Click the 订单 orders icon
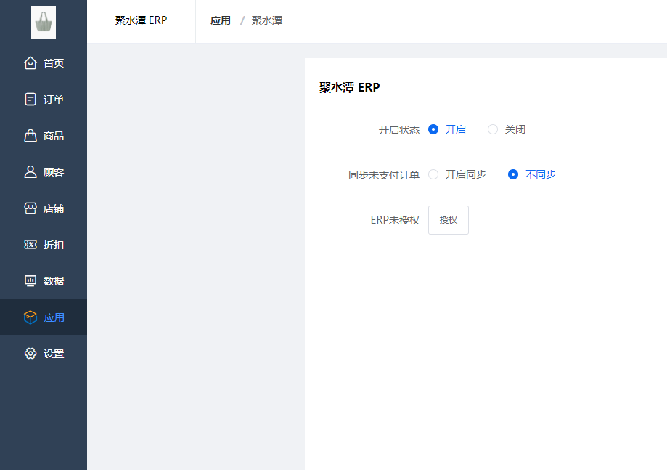Screen dimensions: 667x470 point(30,100)
